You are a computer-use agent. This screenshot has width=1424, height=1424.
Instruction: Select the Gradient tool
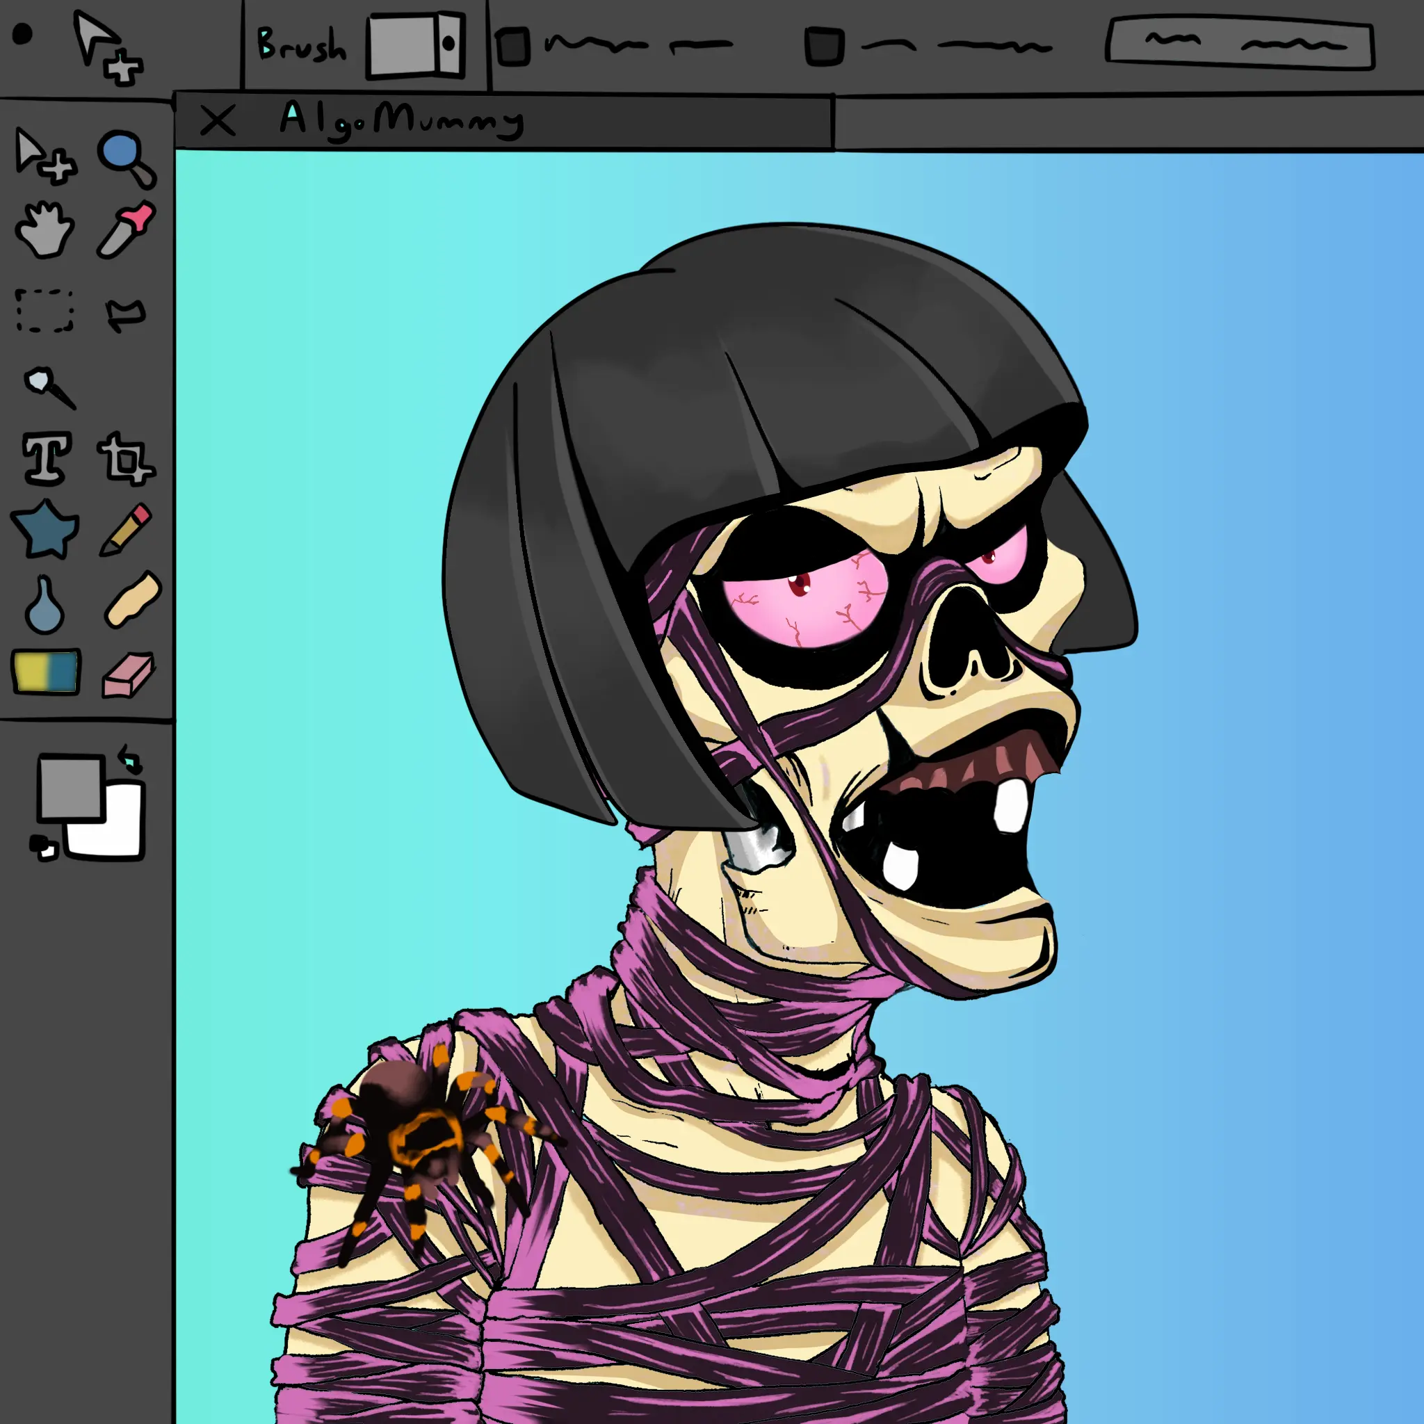[46, 672]
